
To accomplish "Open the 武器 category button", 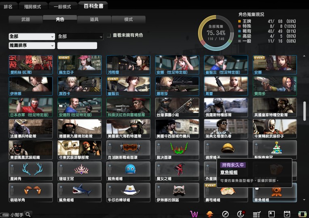I will click(25, 19).
